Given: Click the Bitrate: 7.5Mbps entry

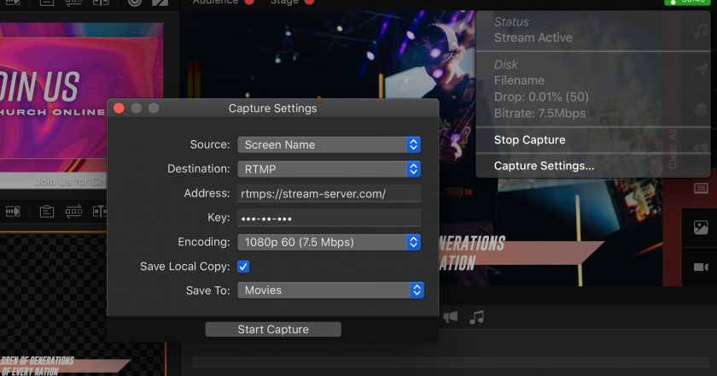Looking at the screenshot, I should 539,113.
